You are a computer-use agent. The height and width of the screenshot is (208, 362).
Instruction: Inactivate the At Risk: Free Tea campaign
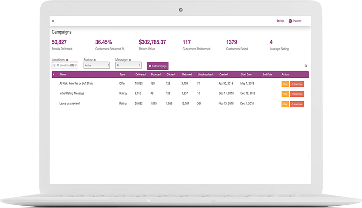[x=297, y=84]
